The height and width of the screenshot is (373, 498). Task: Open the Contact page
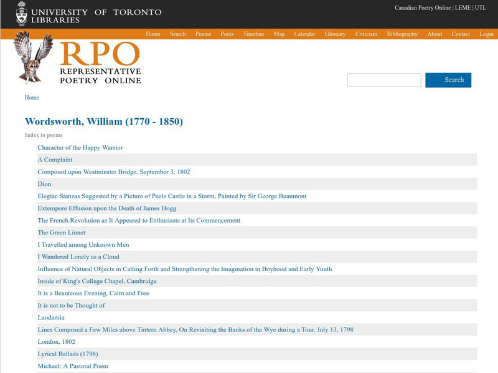(x=461, y=34)
